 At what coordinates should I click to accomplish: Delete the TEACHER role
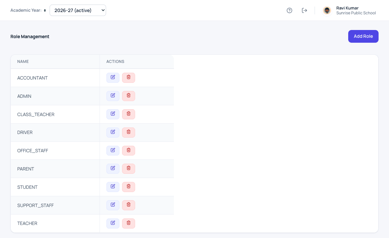[129, 223]
